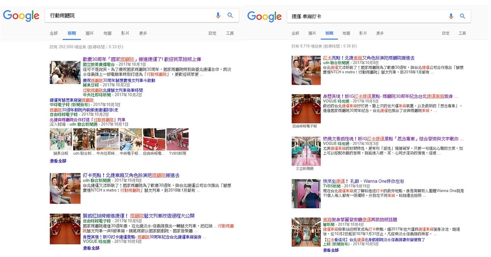Open headline 歡慶30周年「國家兩廳院」搬進捷運了
This screenshot has width=491, height=257.
142,59
